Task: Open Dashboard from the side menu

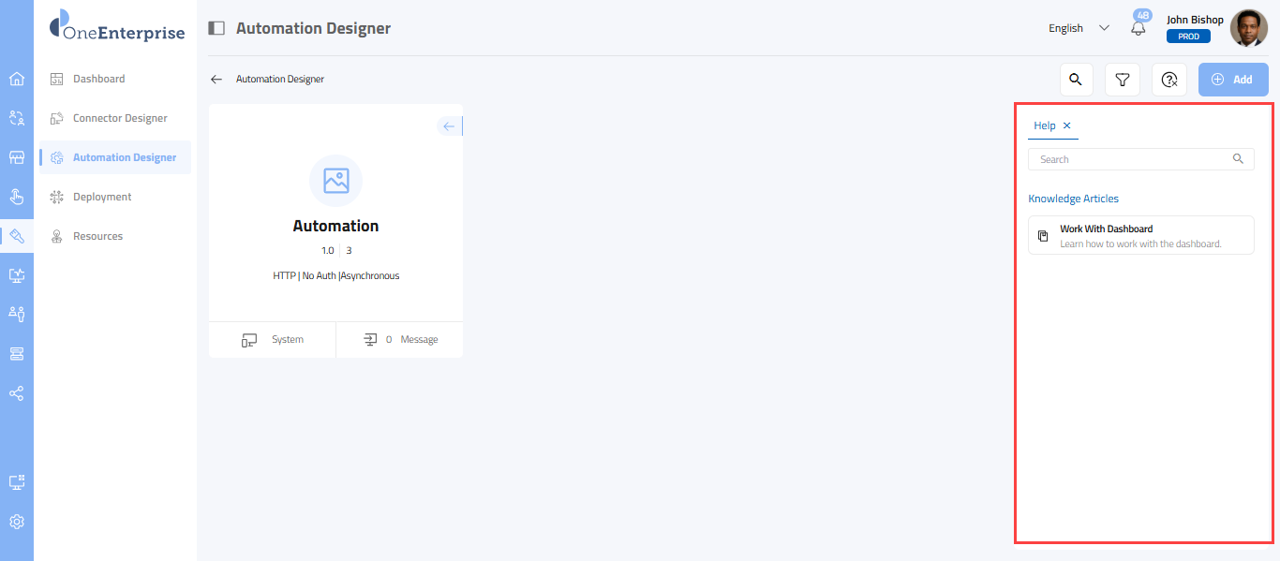Action: tap(98, 79)
